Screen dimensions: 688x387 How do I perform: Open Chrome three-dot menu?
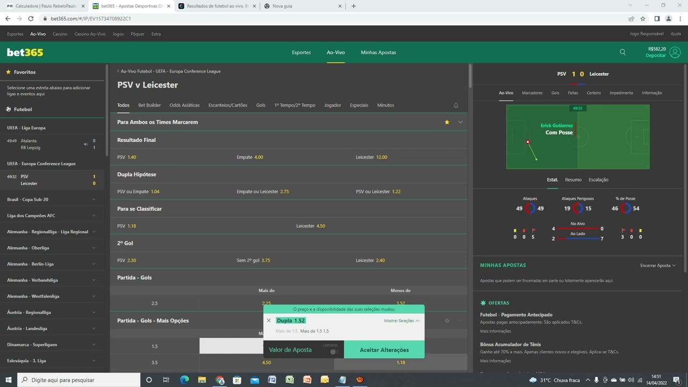pos(679,18)
